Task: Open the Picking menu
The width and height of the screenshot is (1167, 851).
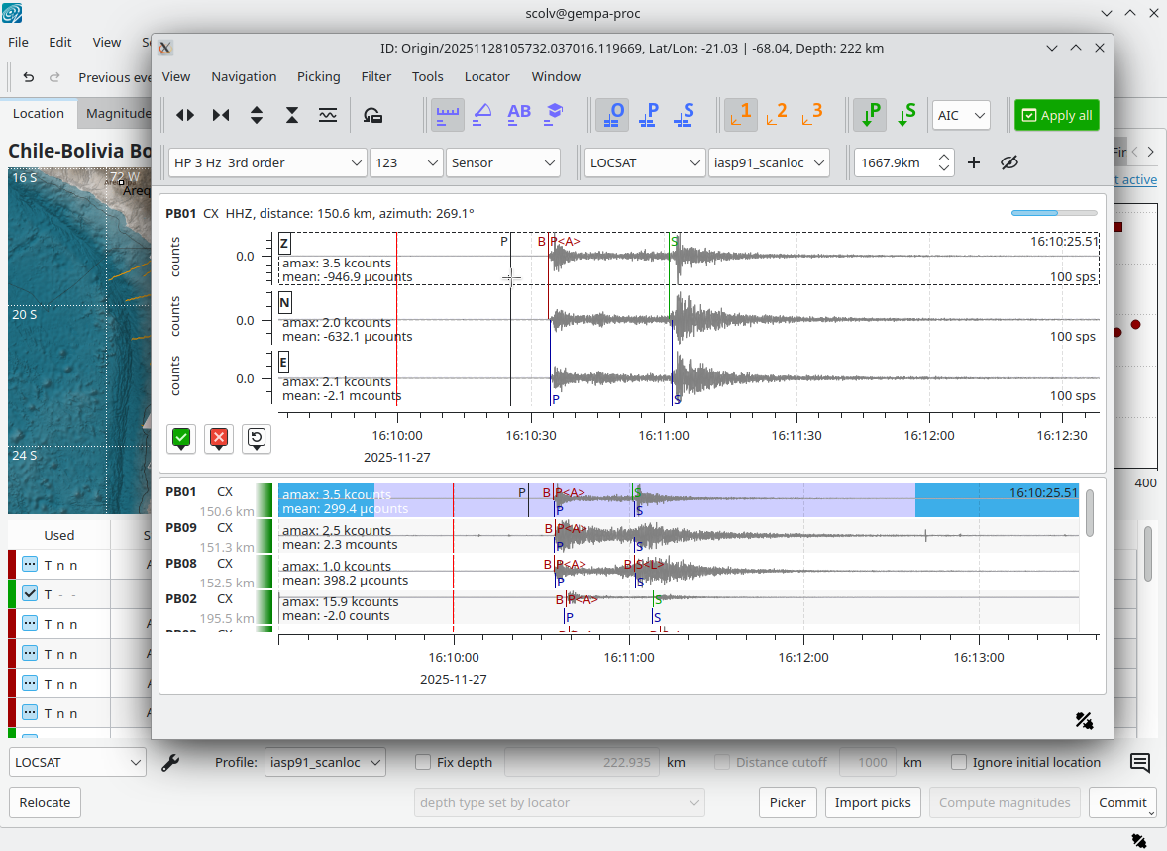Action: (318, 76)
